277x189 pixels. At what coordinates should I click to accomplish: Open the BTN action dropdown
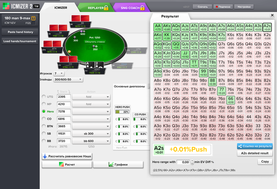pos(91,126)
